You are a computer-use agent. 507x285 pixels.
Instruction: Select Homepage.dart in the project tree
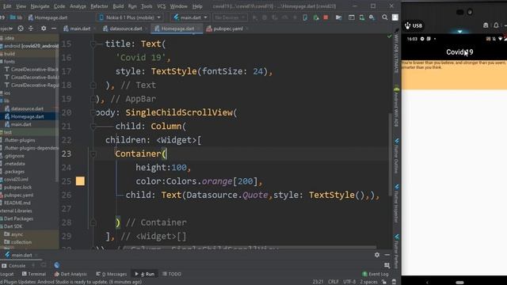(x=27, y=116)
